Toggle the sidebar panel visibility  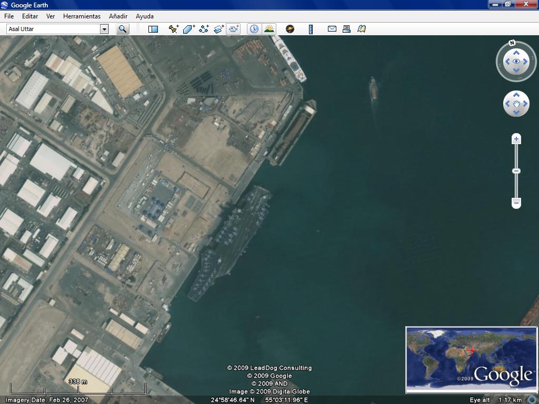click(153, 29)
